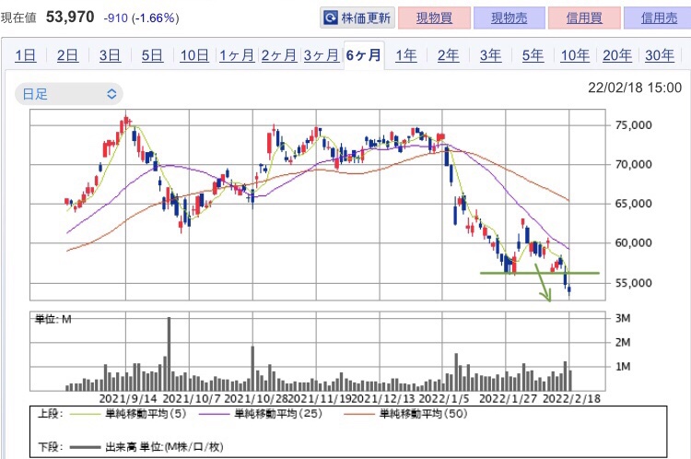The height and width of the screenshot is (459, 691).
Task: Click the 1M volume axis label
Action: (x=623, y=367)
